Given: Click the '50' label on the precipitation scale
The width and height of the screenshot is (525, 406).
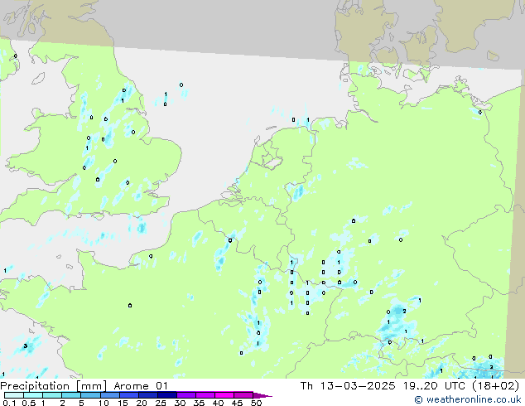Looking at the screenshot, I should [256, 404].
